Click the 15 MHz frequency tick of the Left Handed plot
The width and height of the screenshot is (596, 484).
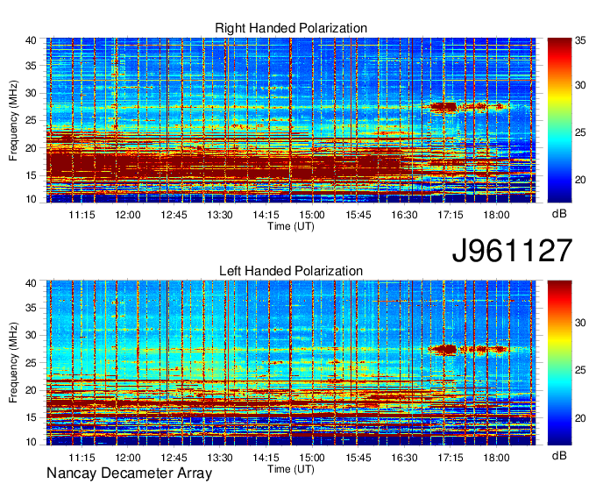[x=31, y=417]
